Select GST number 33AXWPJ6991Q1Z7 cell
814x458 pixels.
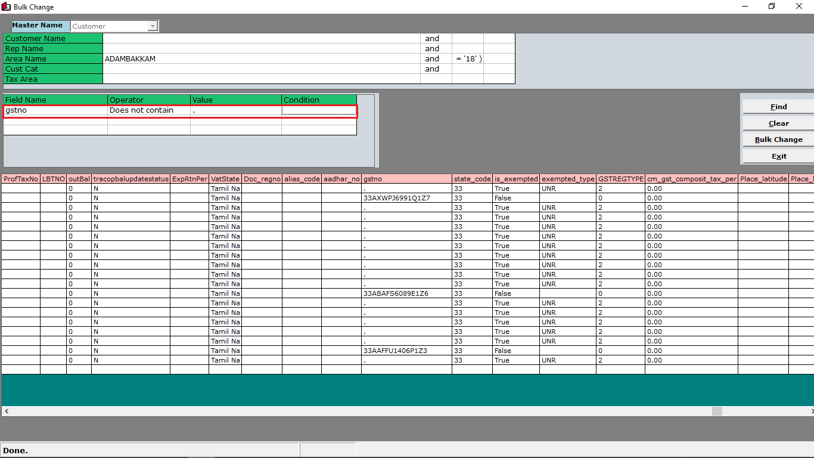click(407, 198)
